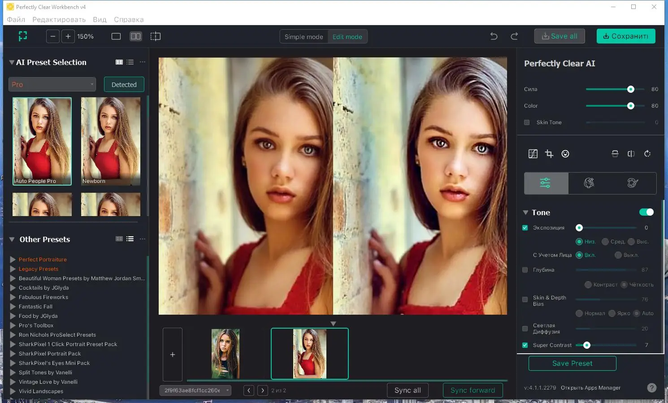Select the crop tool icon

(549, 154)
